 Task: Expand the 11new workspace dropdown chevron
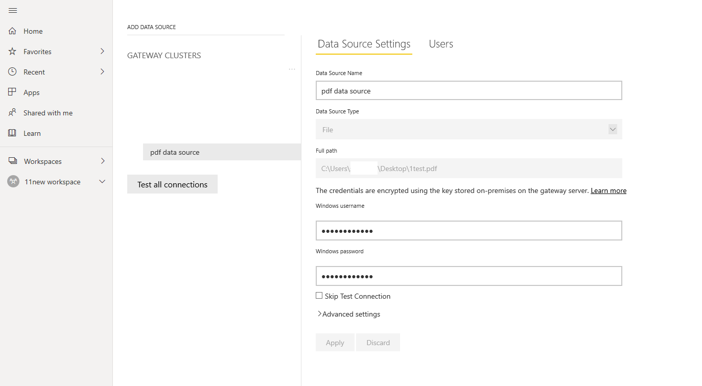pyautogui.click(x=102, y=182)
